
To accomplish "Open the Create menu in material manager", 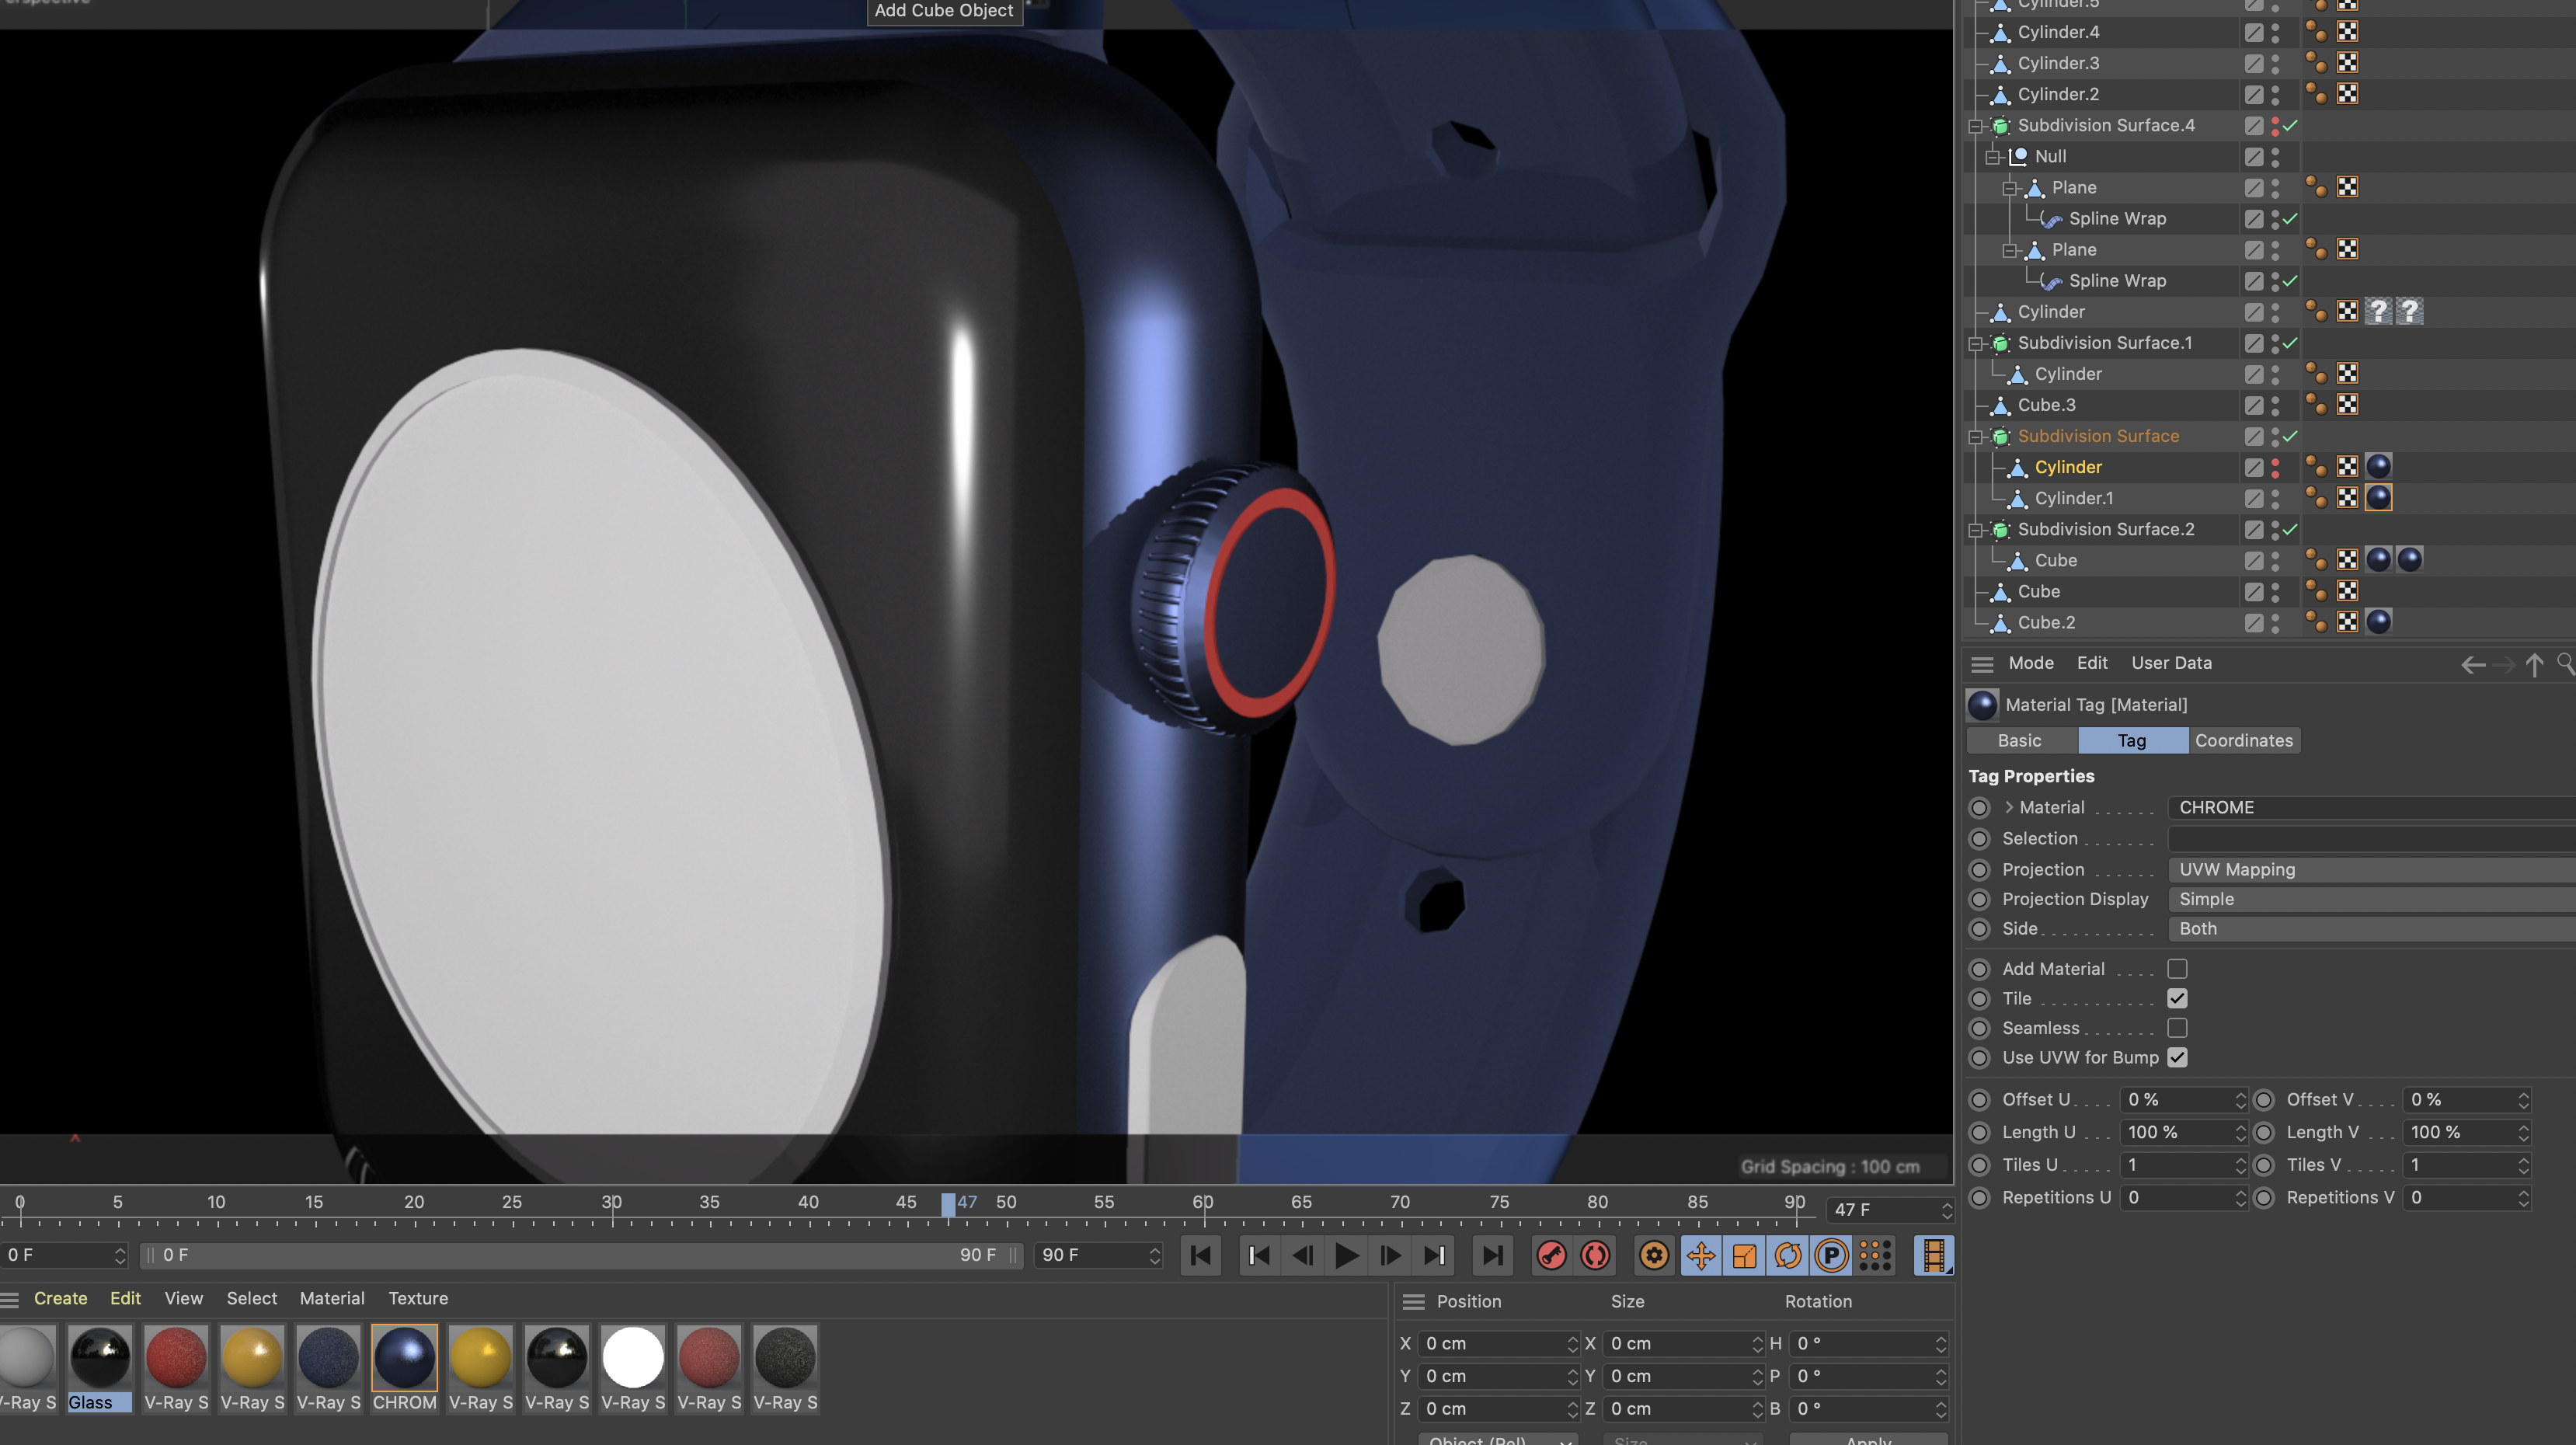I will pos(60,1298).
